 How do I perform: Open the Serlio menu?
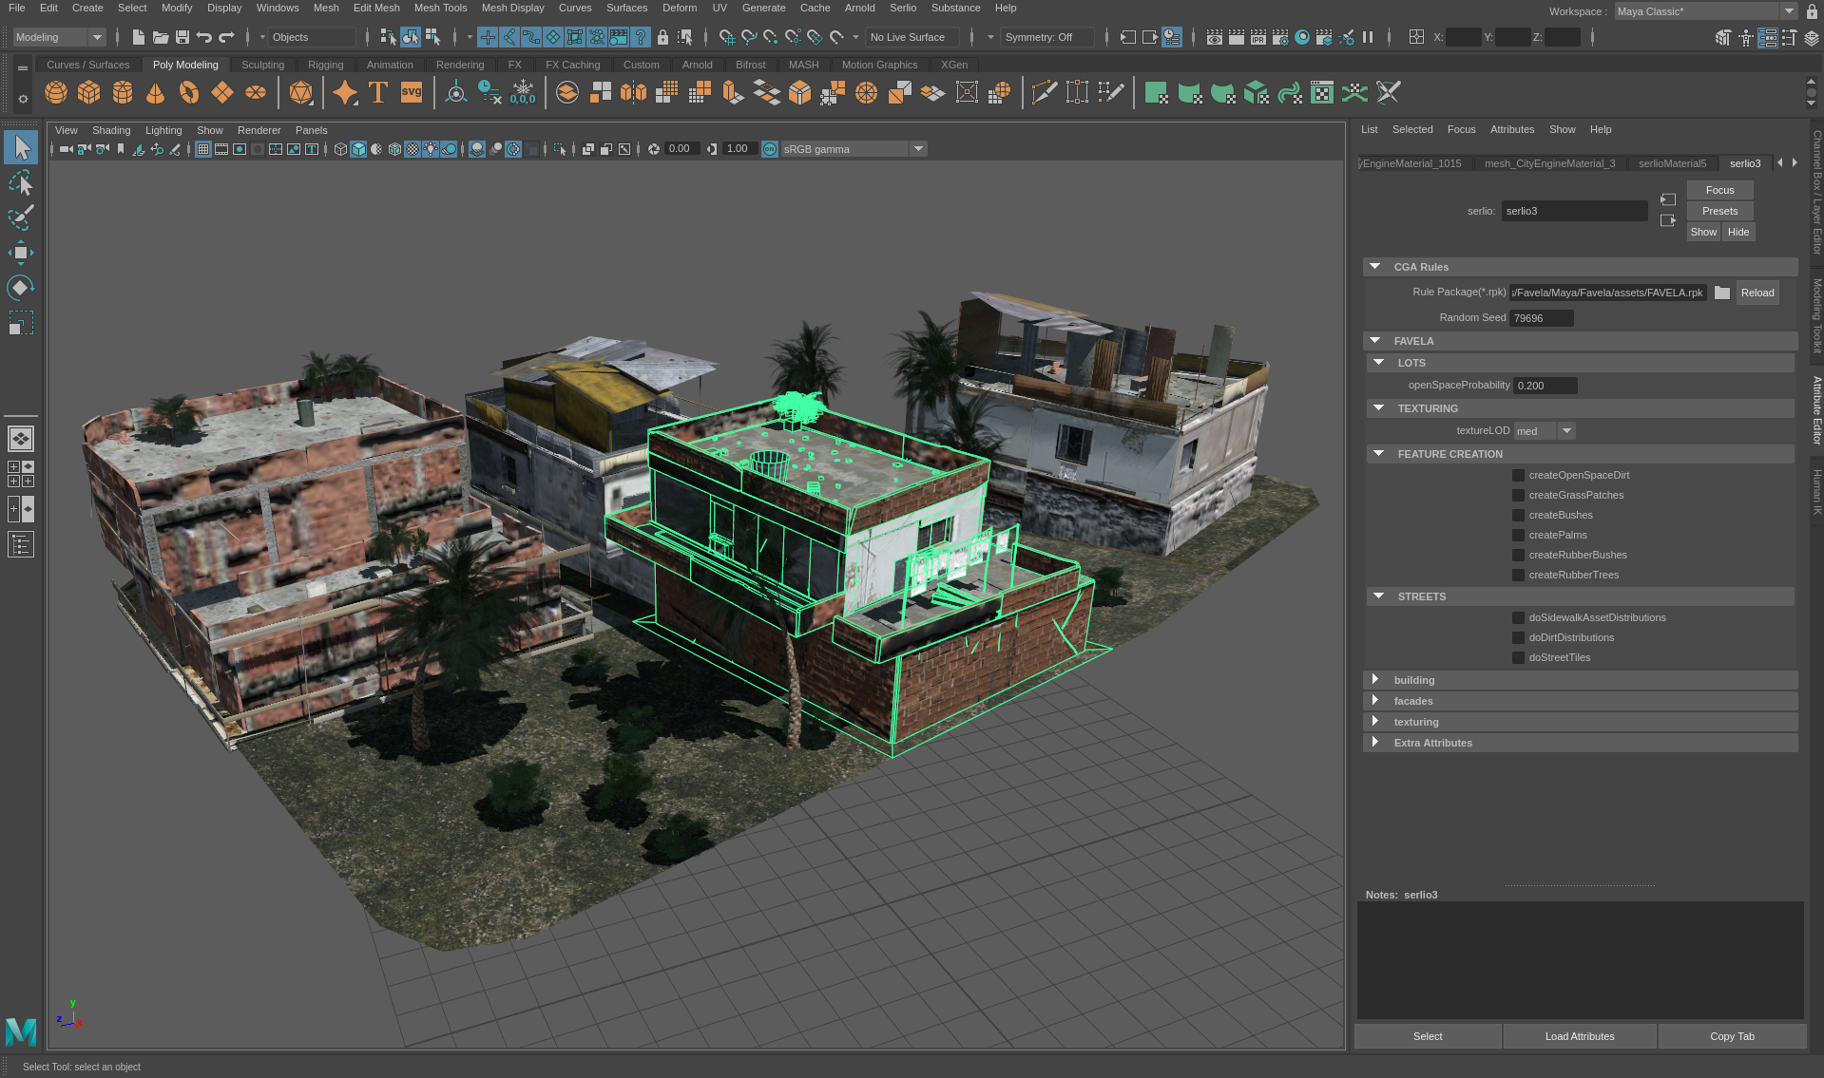(x=903, y=8)
